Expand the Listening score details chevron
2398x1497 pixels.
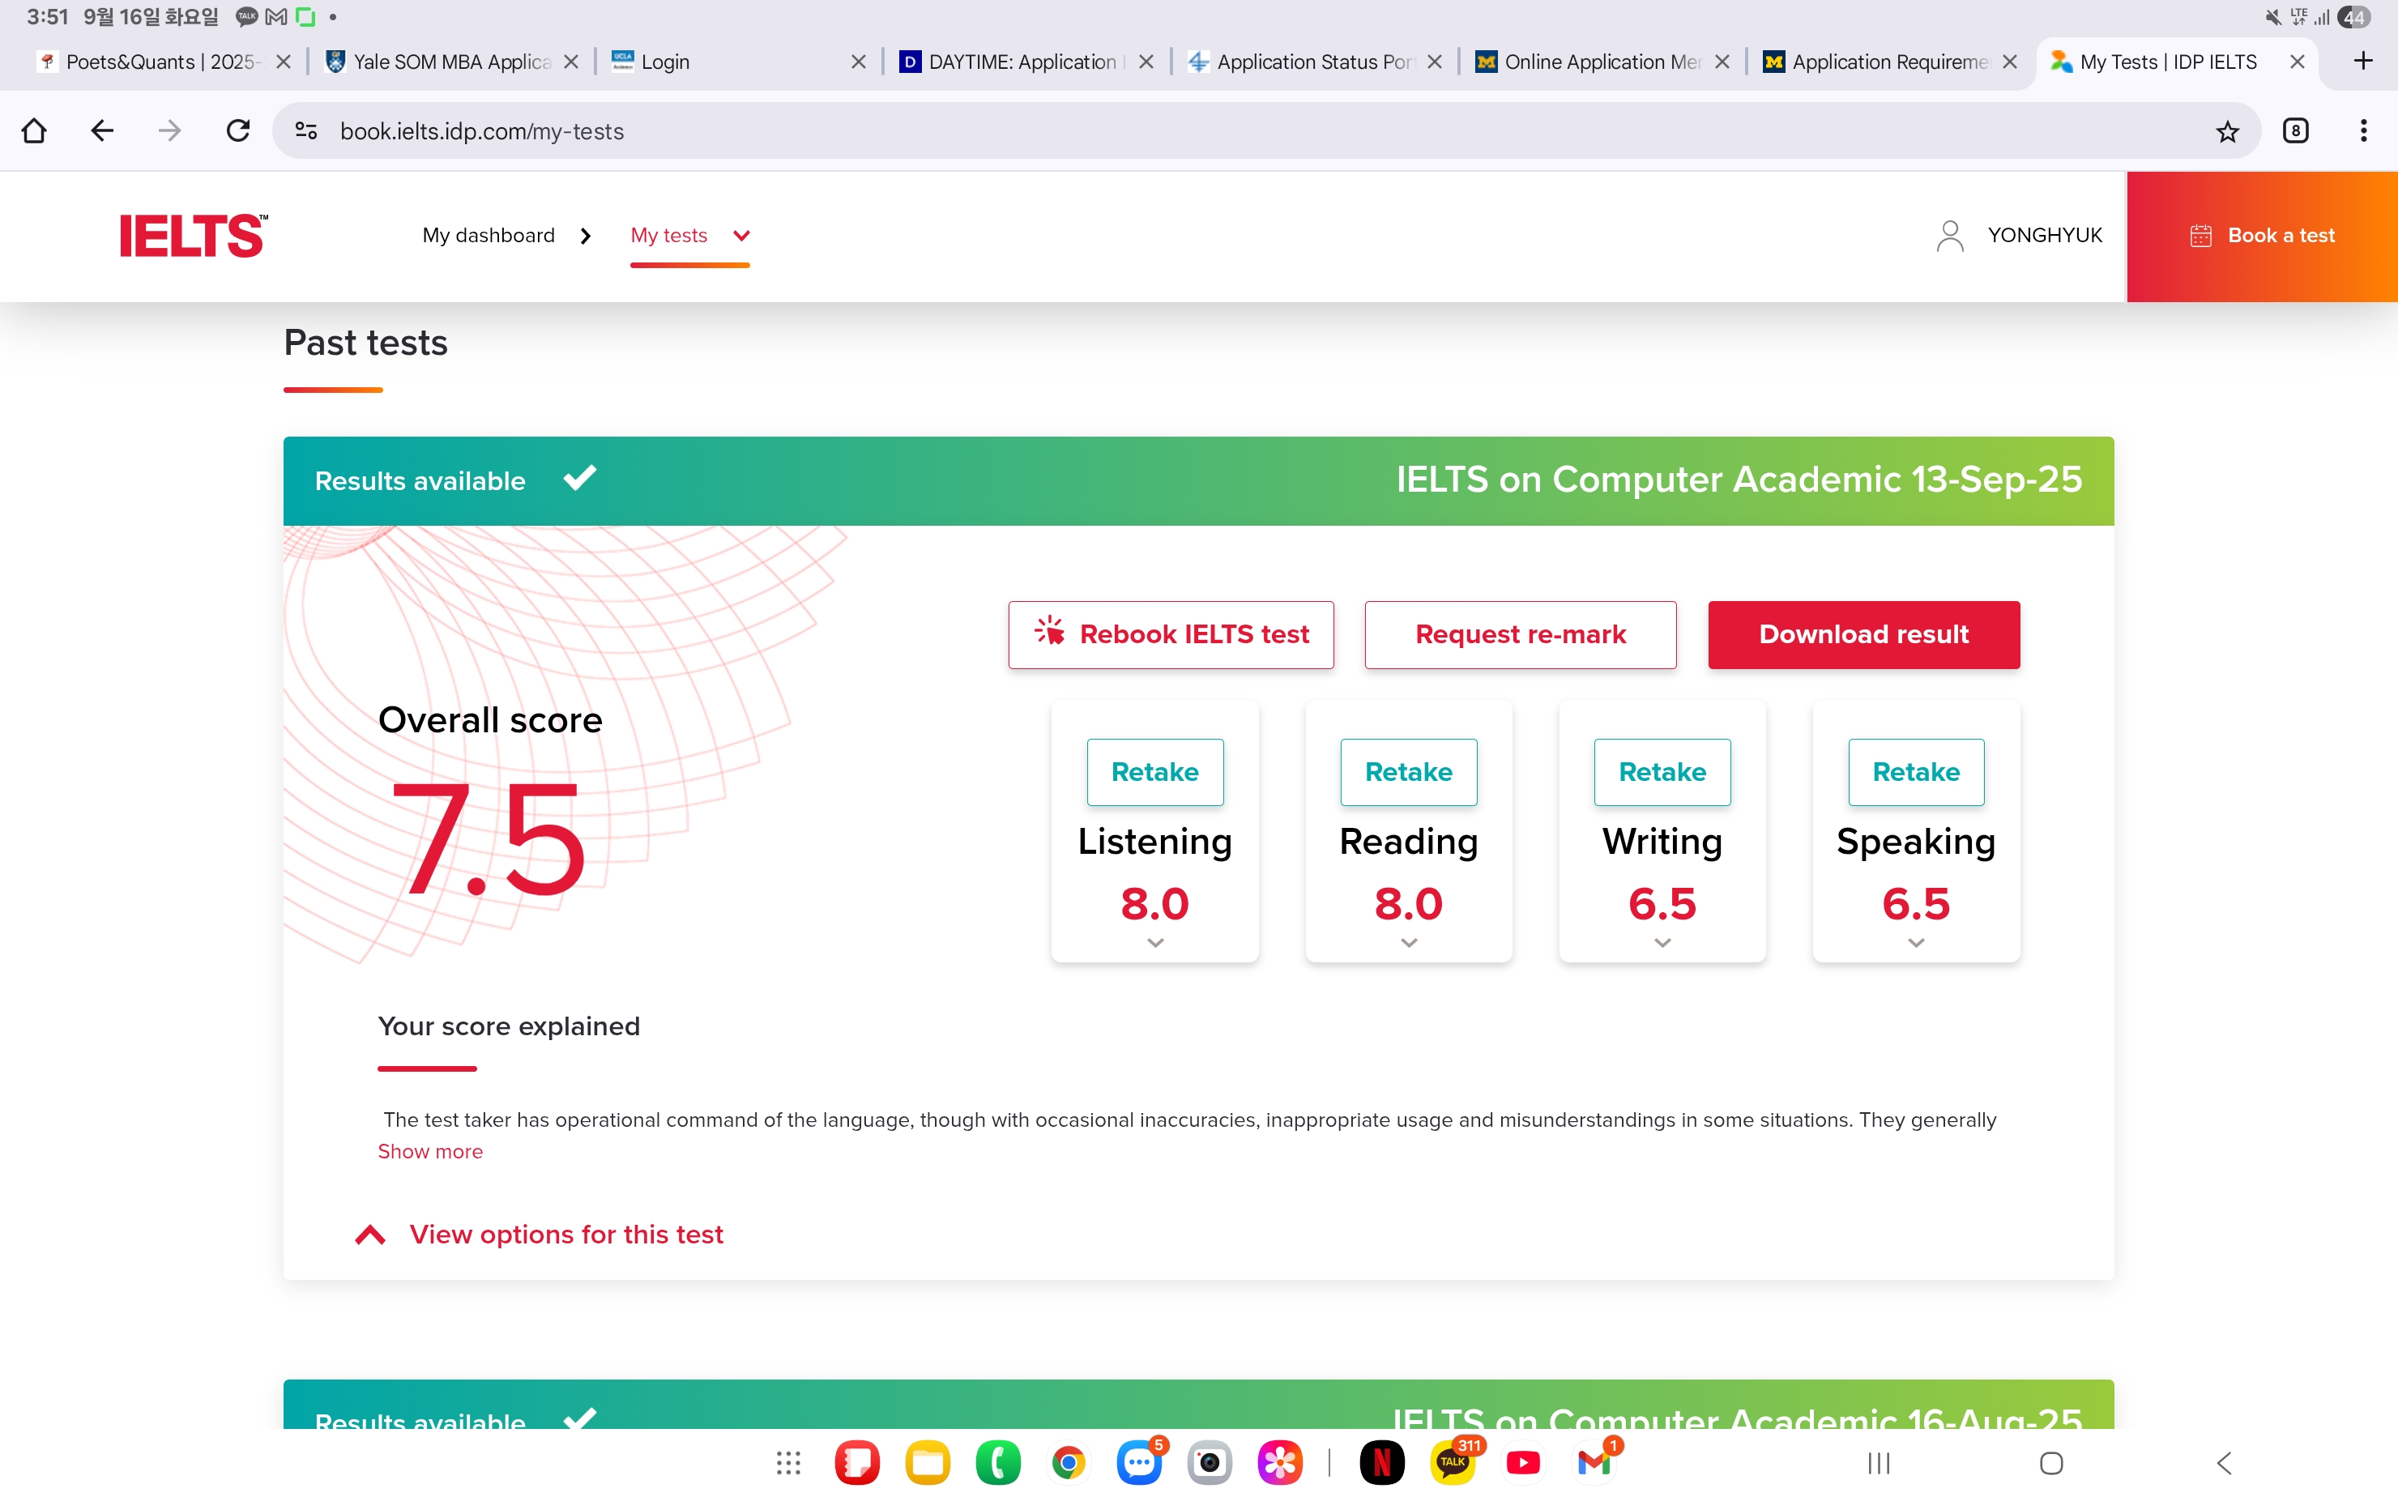tap(1154, 941)
